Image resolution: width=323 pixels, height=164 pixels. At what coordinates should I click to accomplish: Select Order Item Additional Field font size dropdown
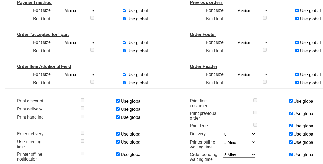click(x=79, y=75)
